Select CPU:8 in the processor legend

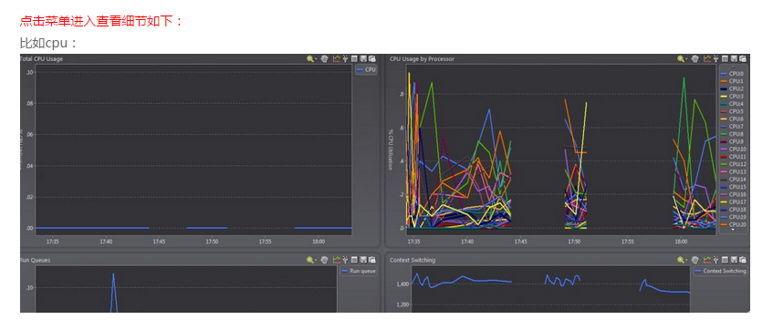(x=733, y=134)
